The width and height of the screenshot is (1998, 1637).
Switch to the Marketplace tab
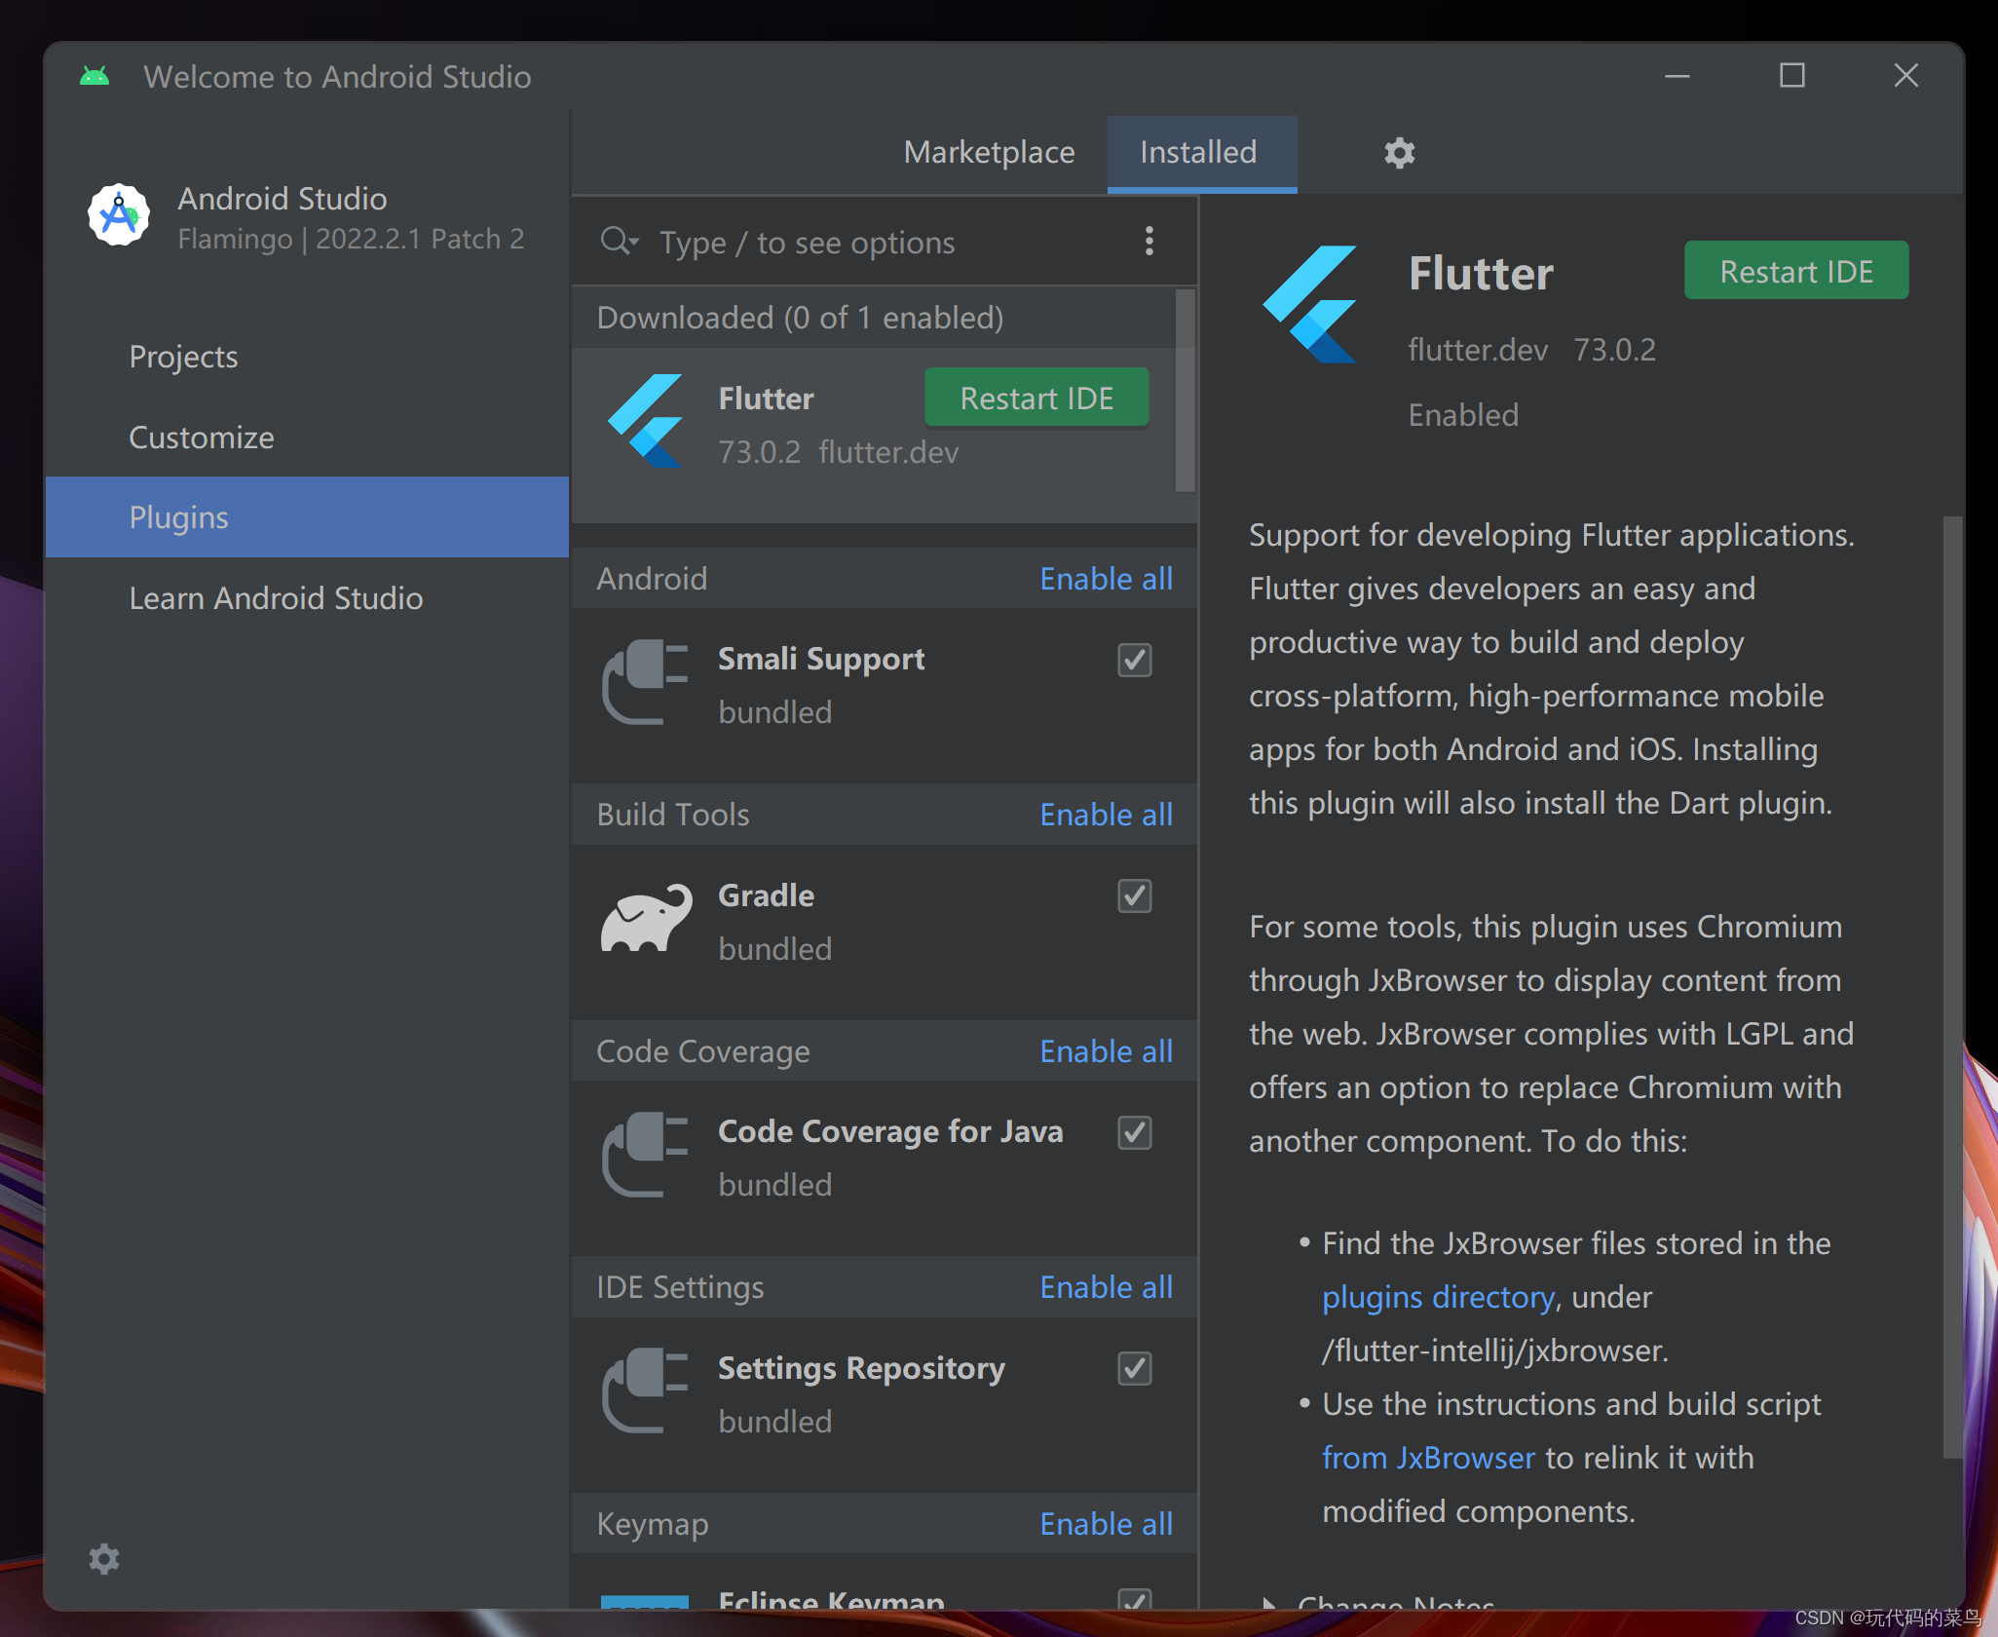[989, 153]
